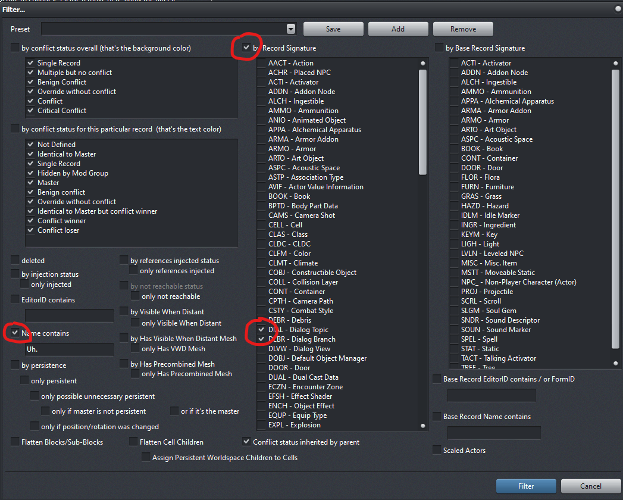The width and height of the screenshot is (623, 500).
Task: Enable by references injected status
Action: tap(124, 260)
